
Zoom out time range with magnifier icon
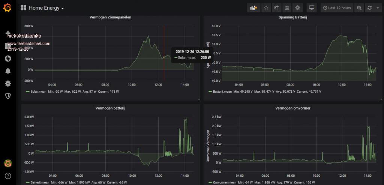coord(359,8)
